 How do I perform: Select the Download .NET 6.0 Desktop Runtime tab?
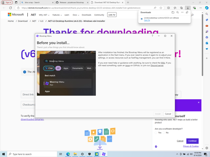[107, 3]
